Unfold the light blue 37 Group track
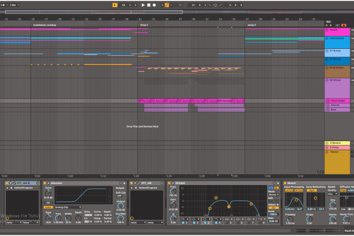The image size is (354, 236). click(x=327, y=51)
